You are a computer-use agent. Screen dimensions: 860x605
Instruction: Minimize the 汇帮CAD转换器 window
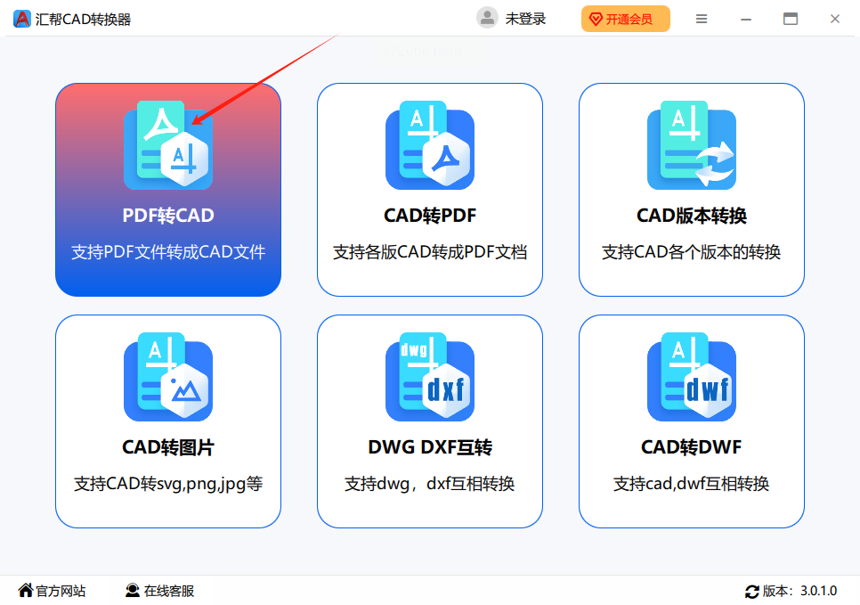[x=745, y=20]
